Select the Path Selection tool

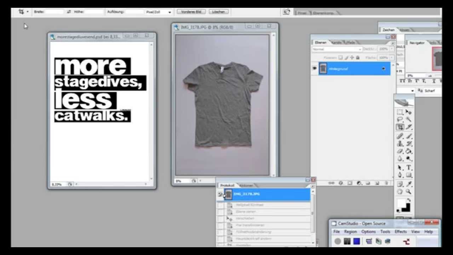tap(400, 168)
